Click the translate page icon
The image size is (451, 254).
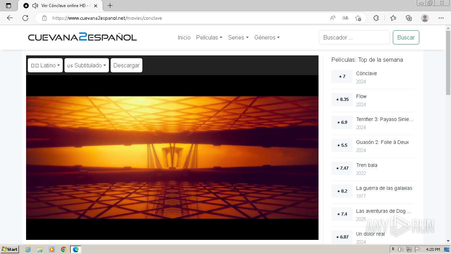[x=345, y=18]
